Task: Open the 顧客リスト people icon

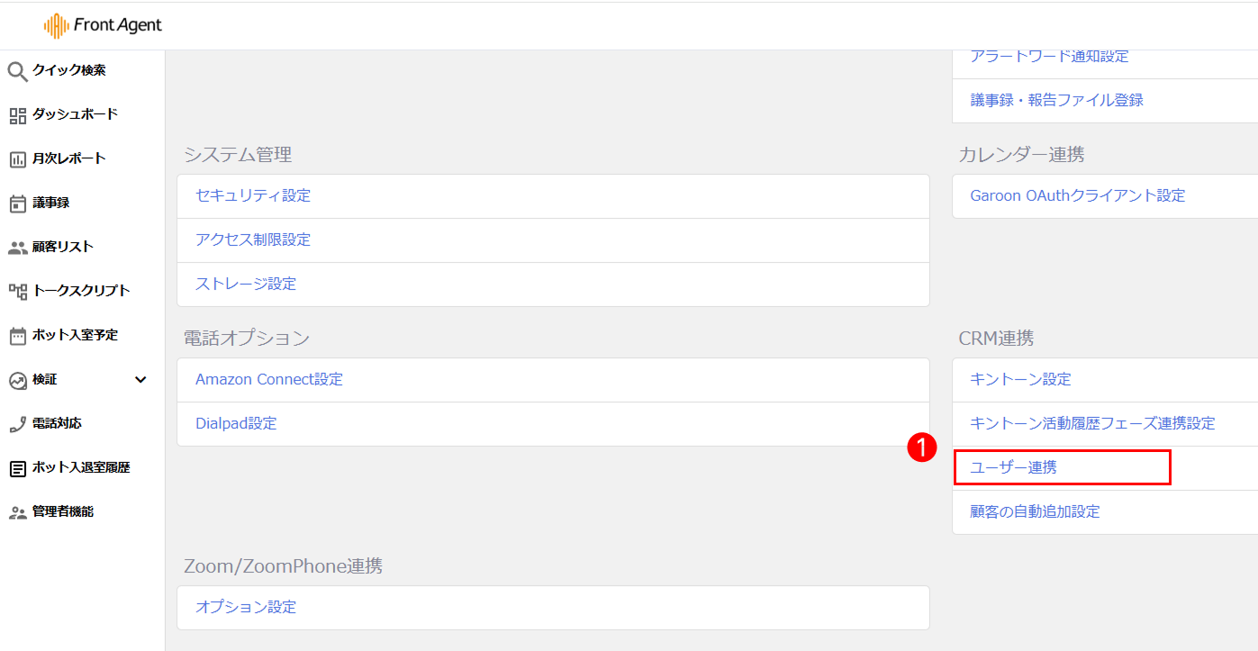Action: click(18, 248)
